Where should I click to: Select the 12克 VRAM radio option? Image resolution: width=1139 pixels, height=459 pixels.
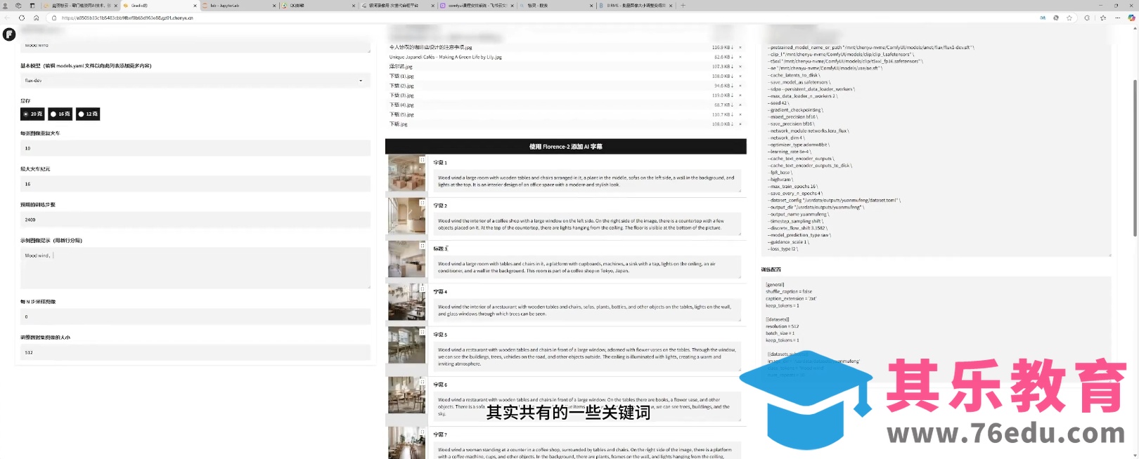[x=88, y=114]
